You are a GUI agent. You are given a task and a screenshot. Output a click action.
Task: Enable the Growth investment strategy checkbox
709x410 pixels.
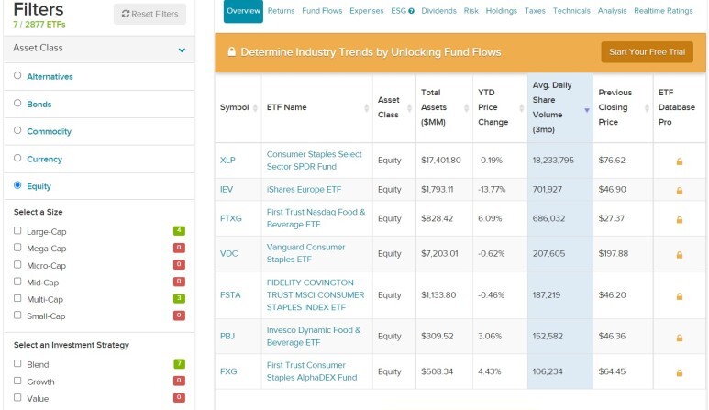coord(17,380)
